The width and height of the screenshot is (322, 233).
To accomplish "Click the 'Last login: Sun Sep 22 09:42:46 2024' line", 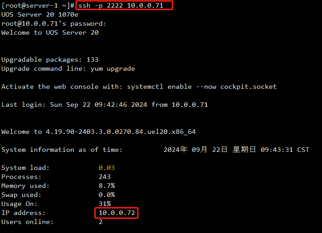I will point(105,105).
